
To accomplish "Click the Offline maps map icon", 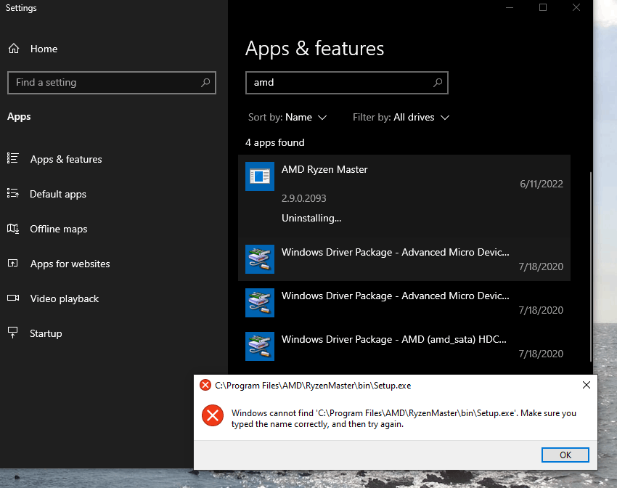I will coord(12,228).
